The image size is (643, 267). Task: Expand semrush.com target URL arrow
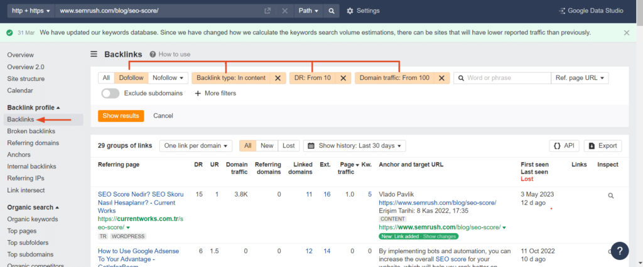(x=504, y=227)
